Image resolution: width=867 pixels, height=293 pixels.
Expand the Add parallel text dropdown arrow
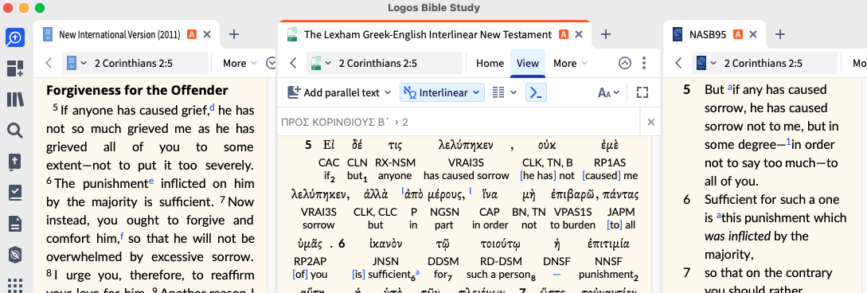point(388,93)
